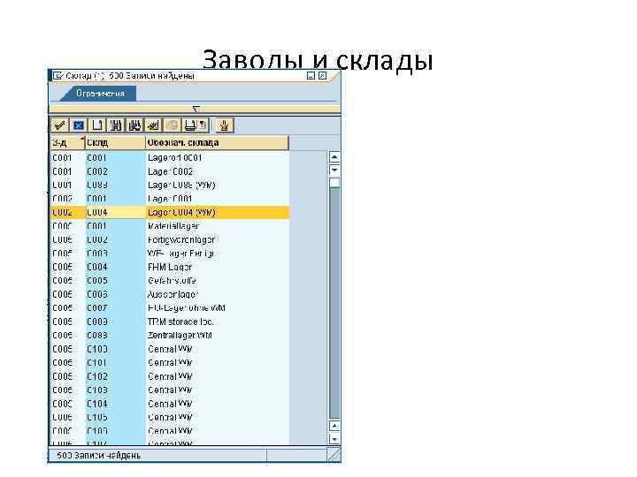This screenshot has height=477, width=637.
Task: Click the vertical scrollbar track
Action: click(334, 302)
